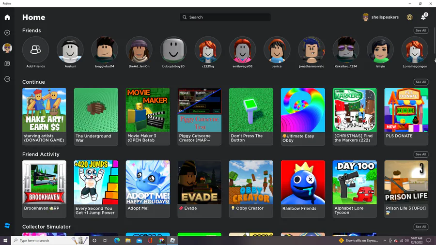Image resolution: width=436 pixels, height=245 pixels.
Task: Open the taskbar clock and date
Action: pos(416,241)
